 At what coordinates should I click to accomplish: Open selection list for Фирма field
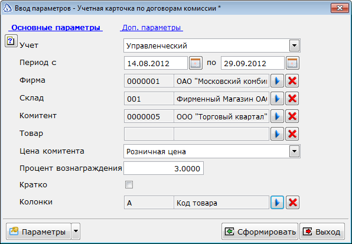(x=277, y=81)
